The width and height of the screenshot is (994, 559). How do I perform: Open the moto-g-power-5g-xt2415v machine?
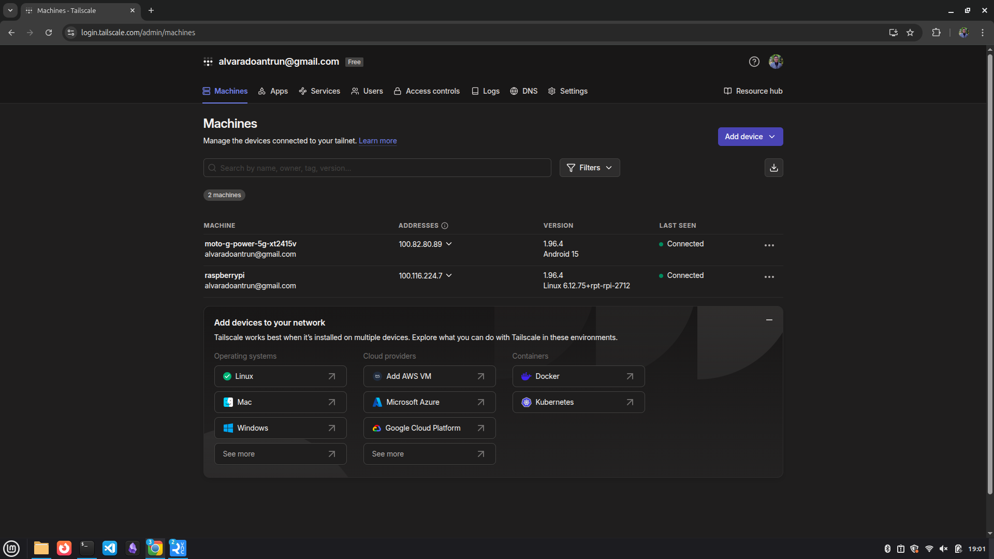[x=251, y=244]
